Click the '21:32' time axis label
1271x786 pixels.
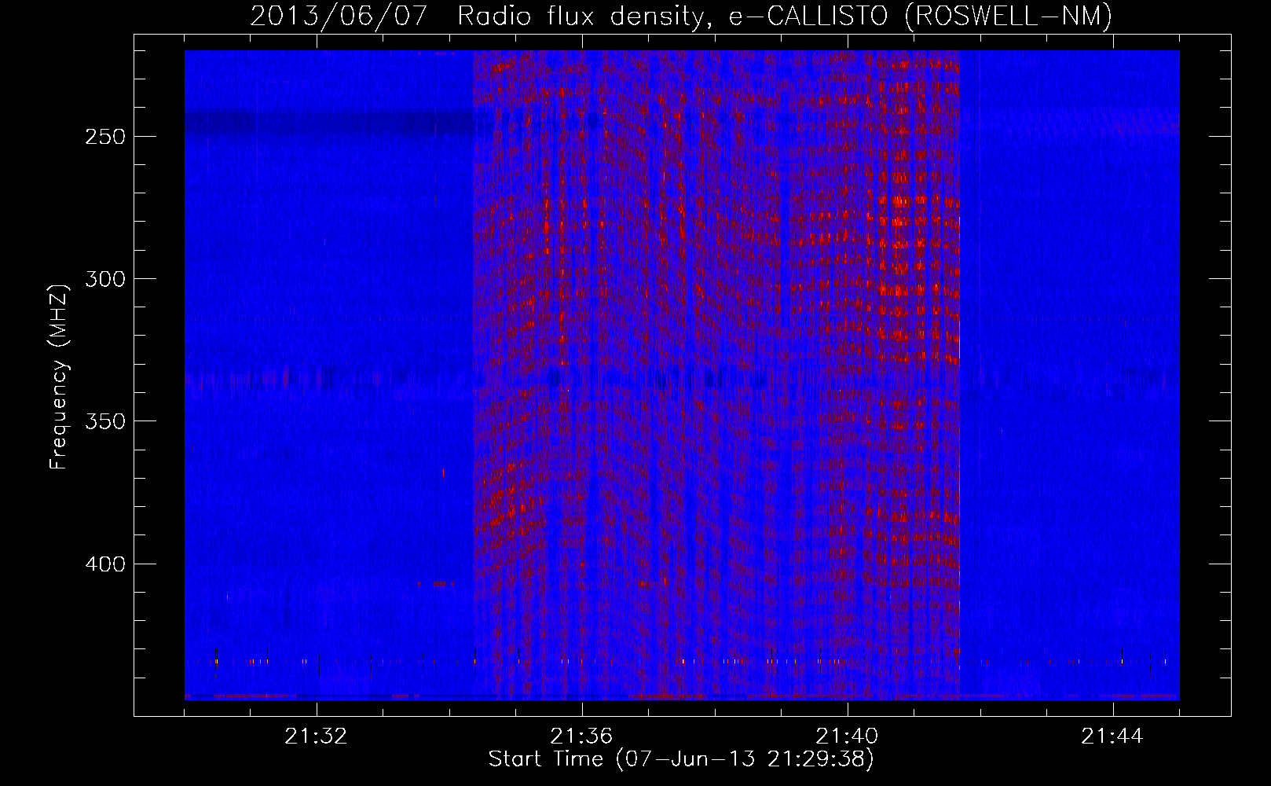(317, 736)
